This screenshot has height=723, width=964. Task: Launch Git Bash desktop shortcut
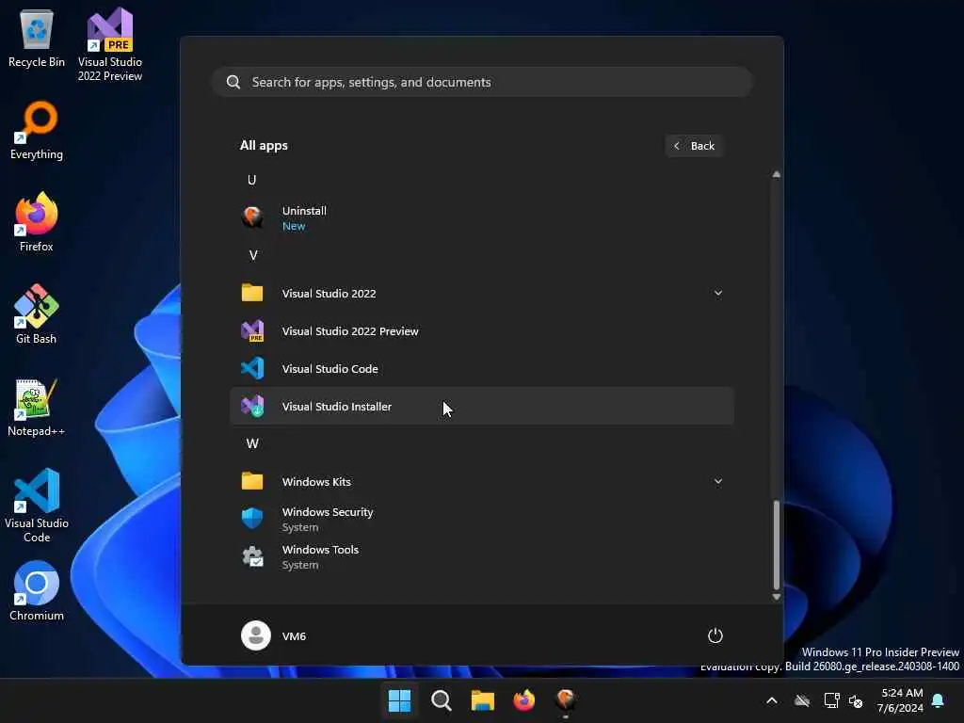pos(37,314)
